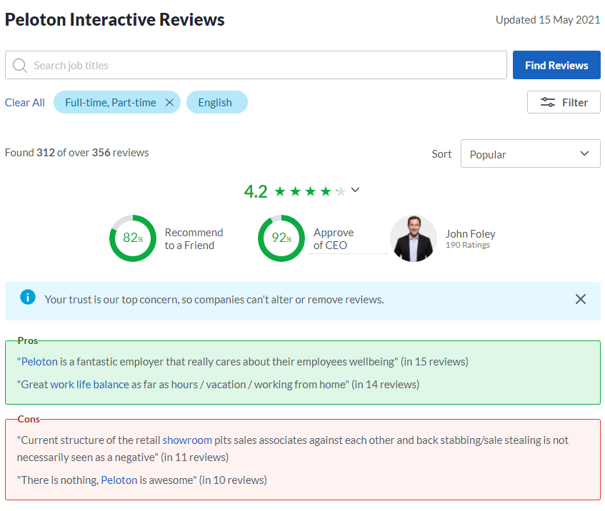Click the "(in 10 reviews)" cons text
Viewport: 605px width, 511px height.
pos(233,480)
